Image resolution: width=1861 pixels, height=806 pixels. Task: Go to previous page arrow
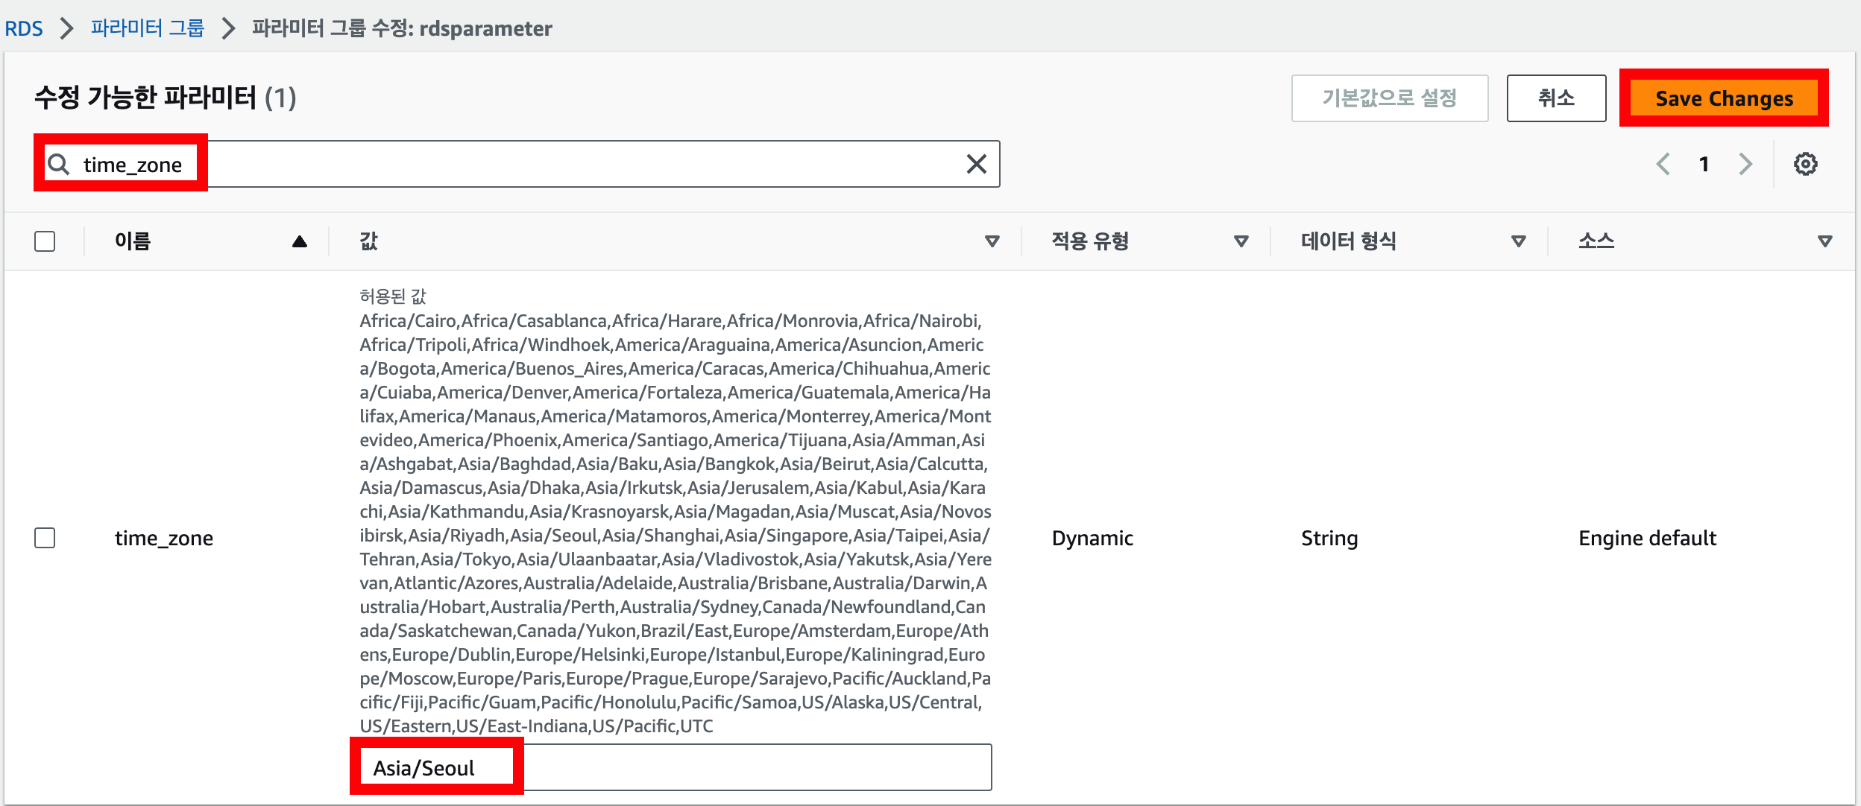1663,164
